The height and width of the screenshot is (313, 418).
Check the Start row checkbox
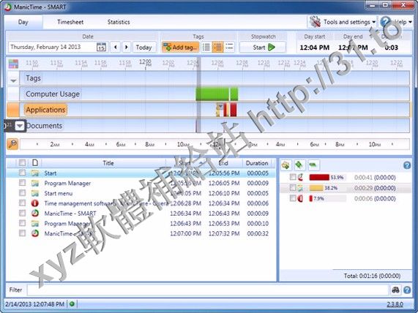pos(23,173)
